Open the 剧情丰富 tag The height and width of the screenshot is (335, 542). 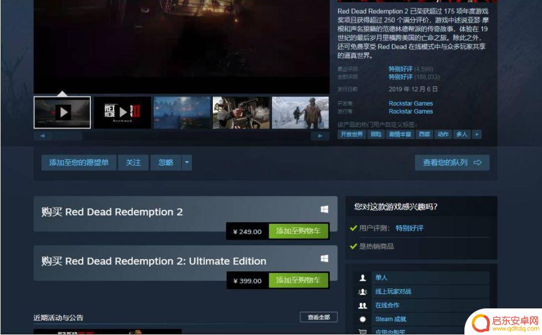click(x=400, y=135)
